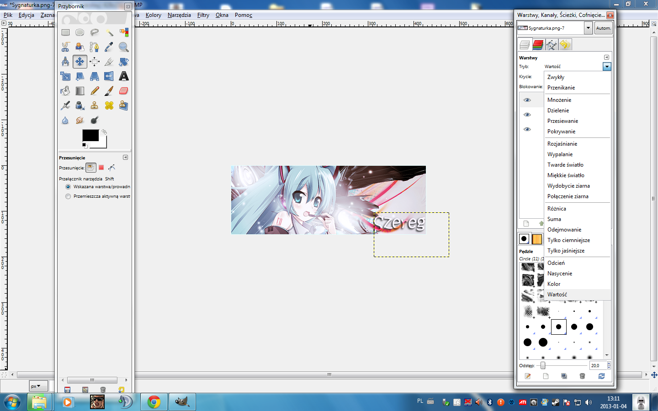
Task: Select the Heal tool
Action: [109, 105]
